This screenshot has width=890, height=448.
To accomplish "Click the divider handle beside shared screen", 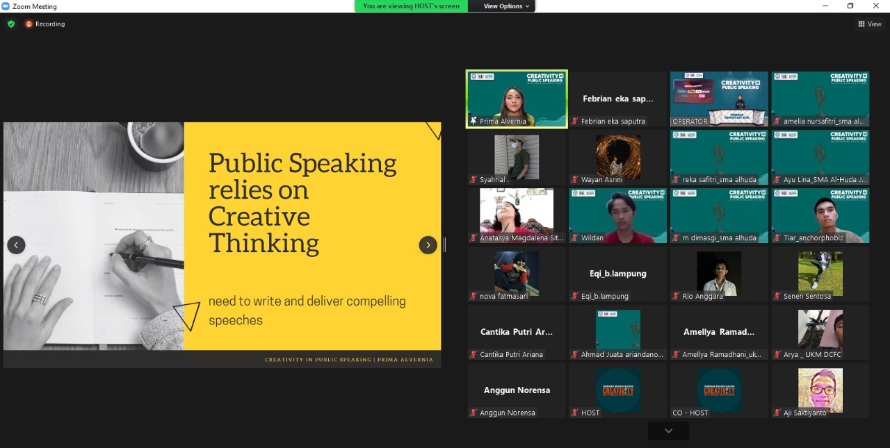I will [444, 244].
